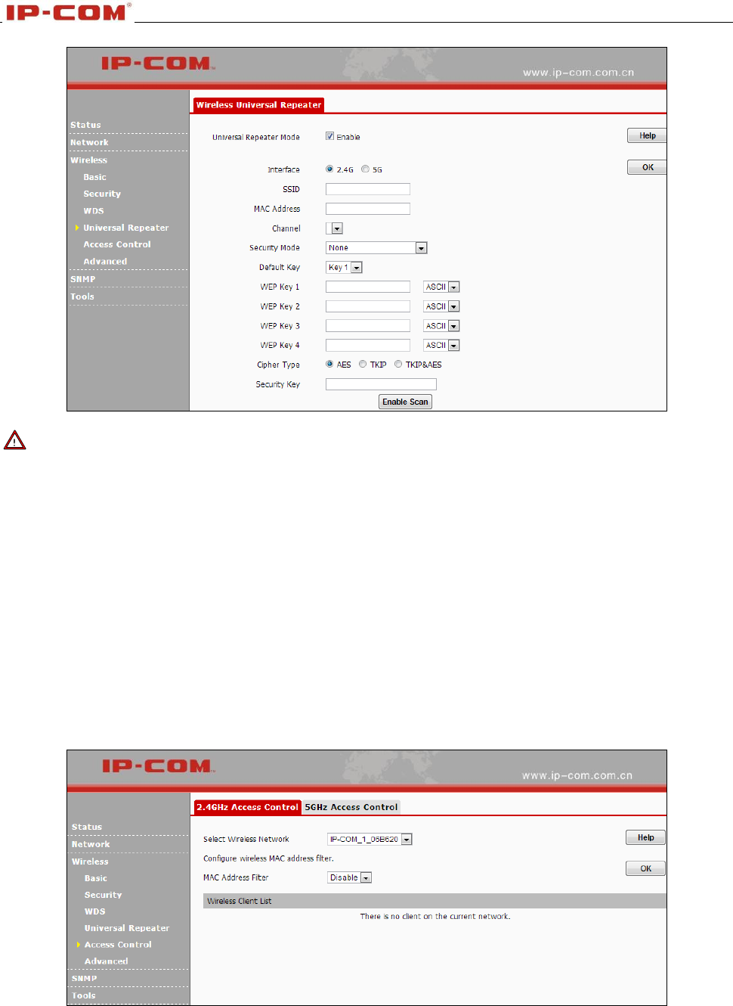Click the MAC Address input field
733x1006 pixels.
368,209
